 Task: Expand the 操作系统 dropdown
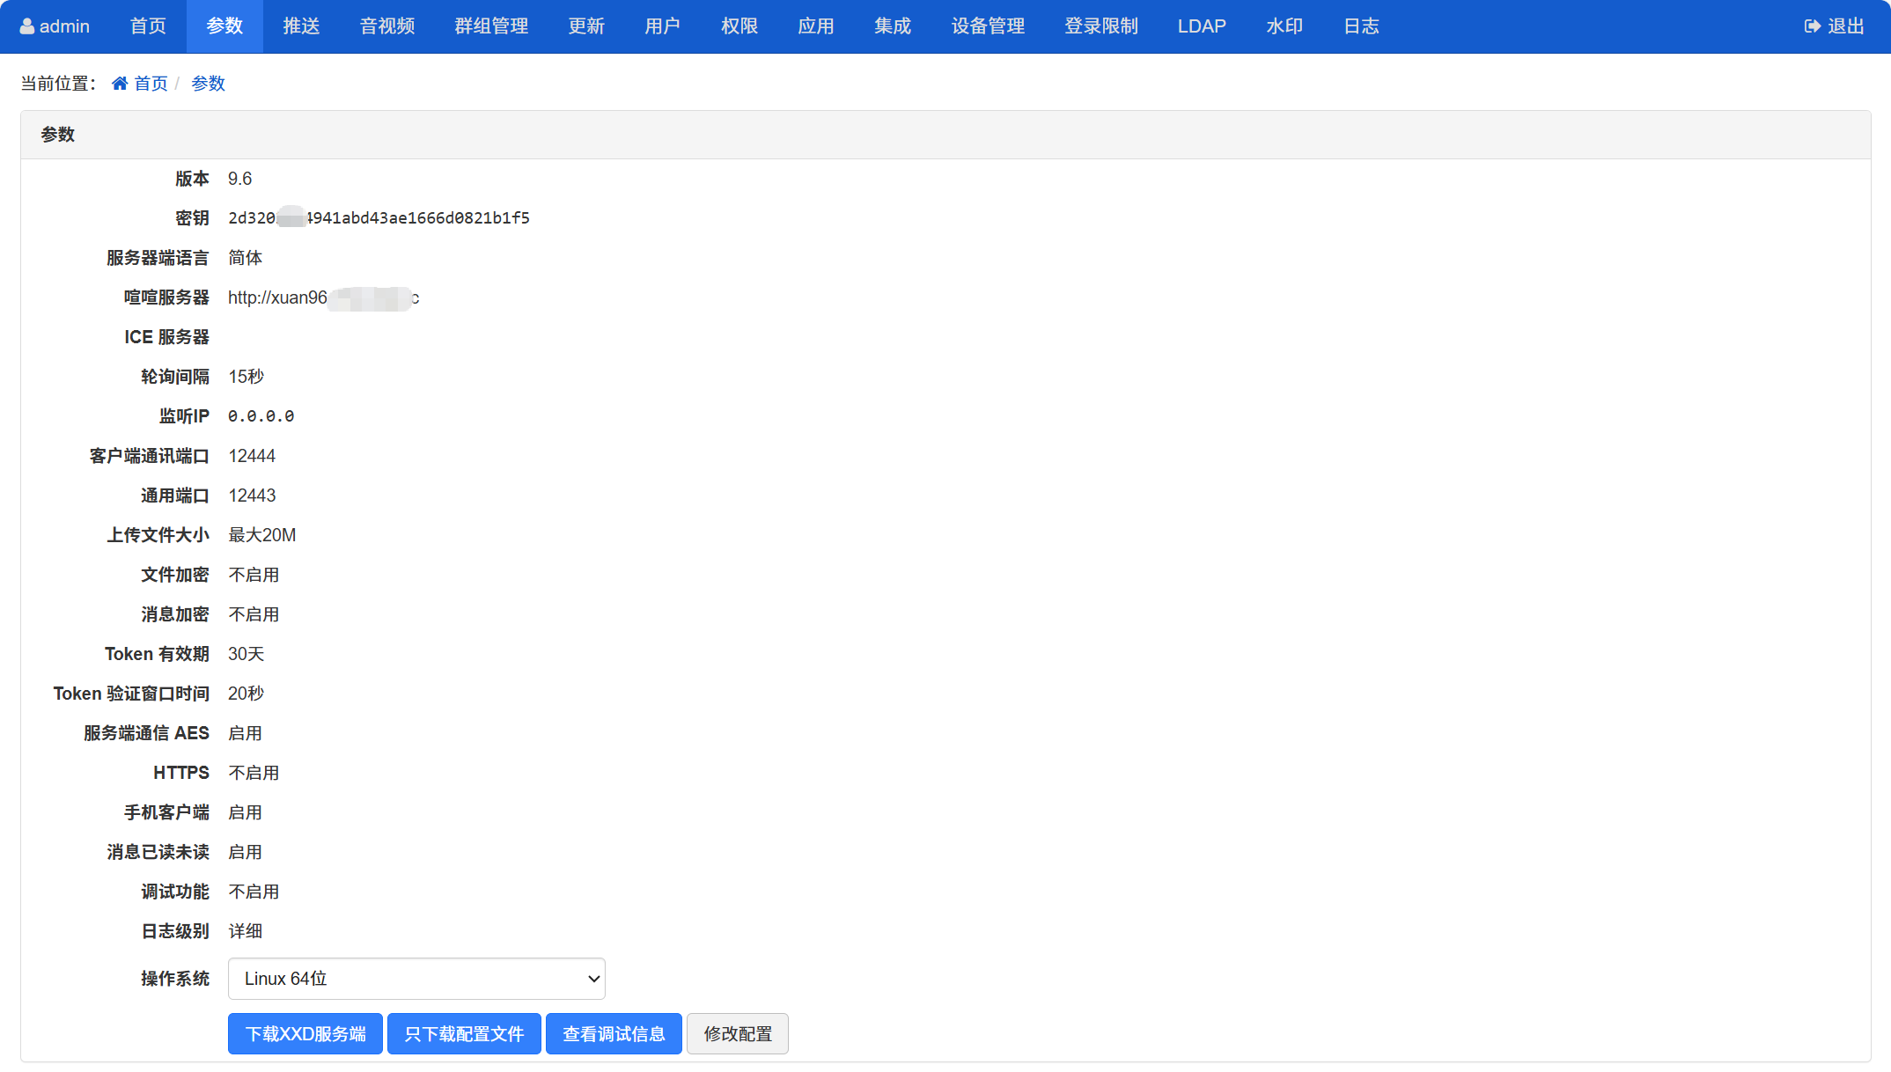[x=416, y=979]
